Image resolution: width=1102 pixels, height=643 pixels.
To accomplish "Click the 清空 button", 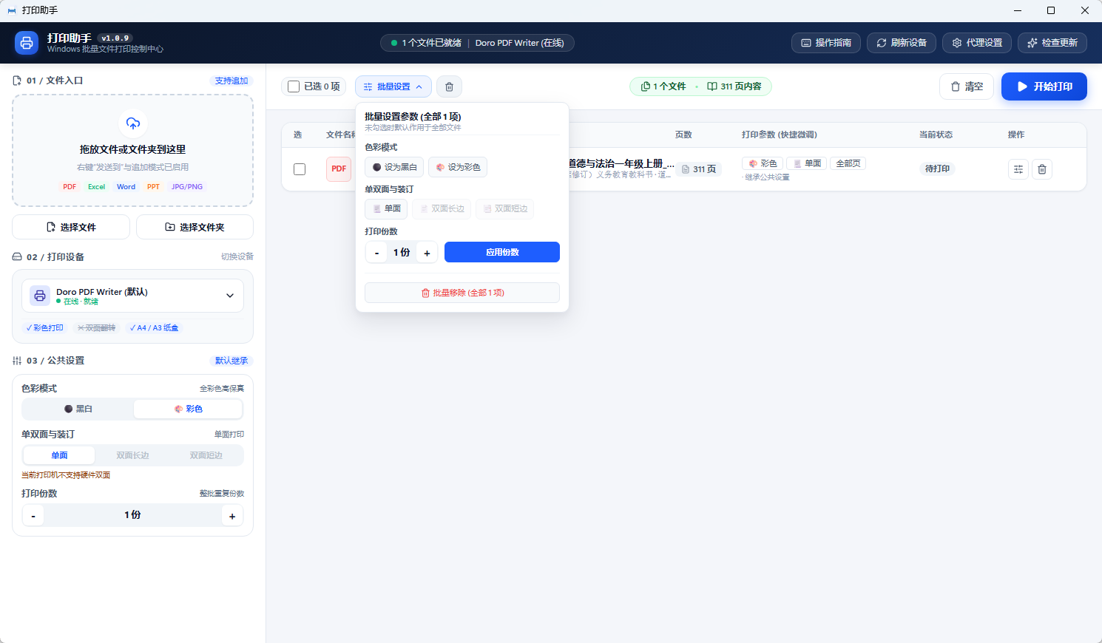I will tap(967, 86).
